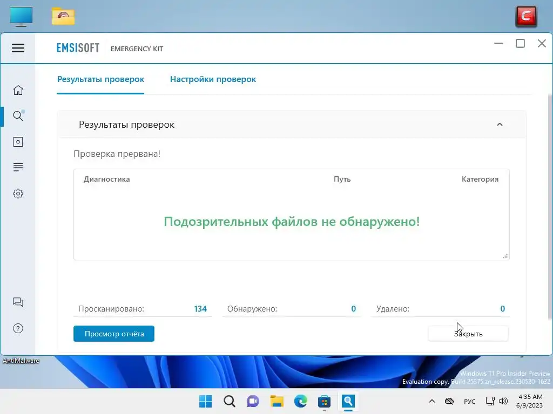Switch to Результаты проверок tab

[x=100, y=79]
